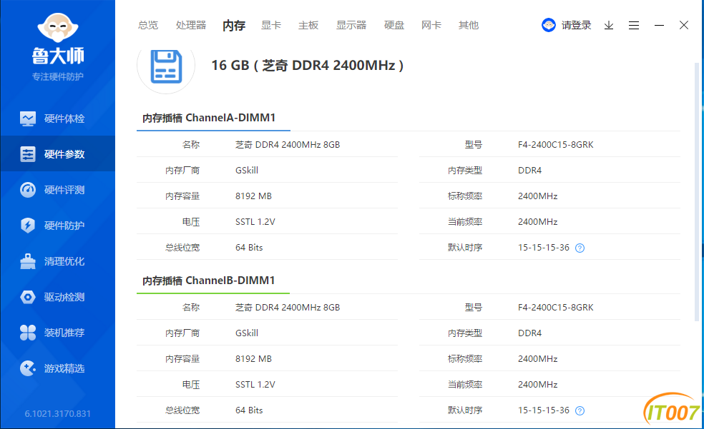
Task: Switch to the 主板 tab
Action: click(308, 25)
